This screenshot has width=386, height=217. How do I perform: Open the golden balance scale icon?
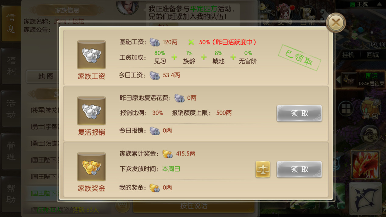click(263, 170)
